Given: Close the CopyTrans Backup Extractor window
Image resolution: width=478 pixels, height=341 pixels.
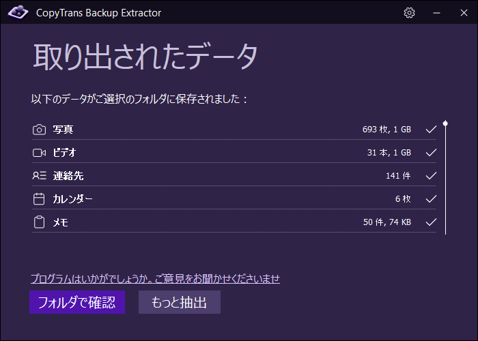Looking at the screenshot, I should [462, 12].
